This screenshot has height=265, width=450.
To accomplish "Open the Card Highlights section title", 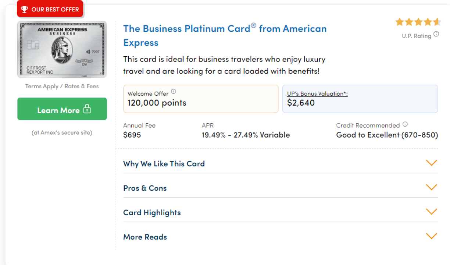I will 152,213.
